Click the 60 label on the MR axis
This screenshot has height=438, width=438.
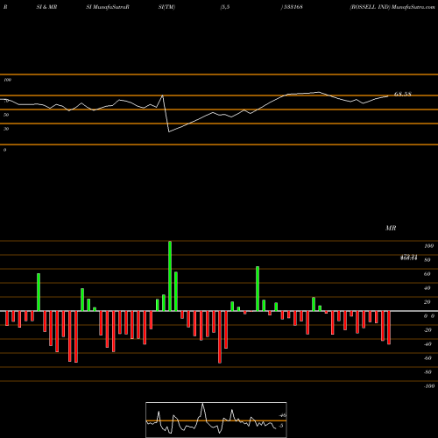tap(427, 274)
